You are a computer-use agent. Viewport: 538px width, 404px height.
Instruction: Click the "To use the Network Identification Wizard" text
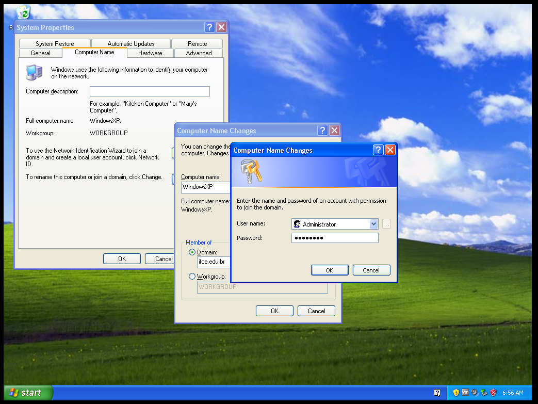(x=92, y=157)
